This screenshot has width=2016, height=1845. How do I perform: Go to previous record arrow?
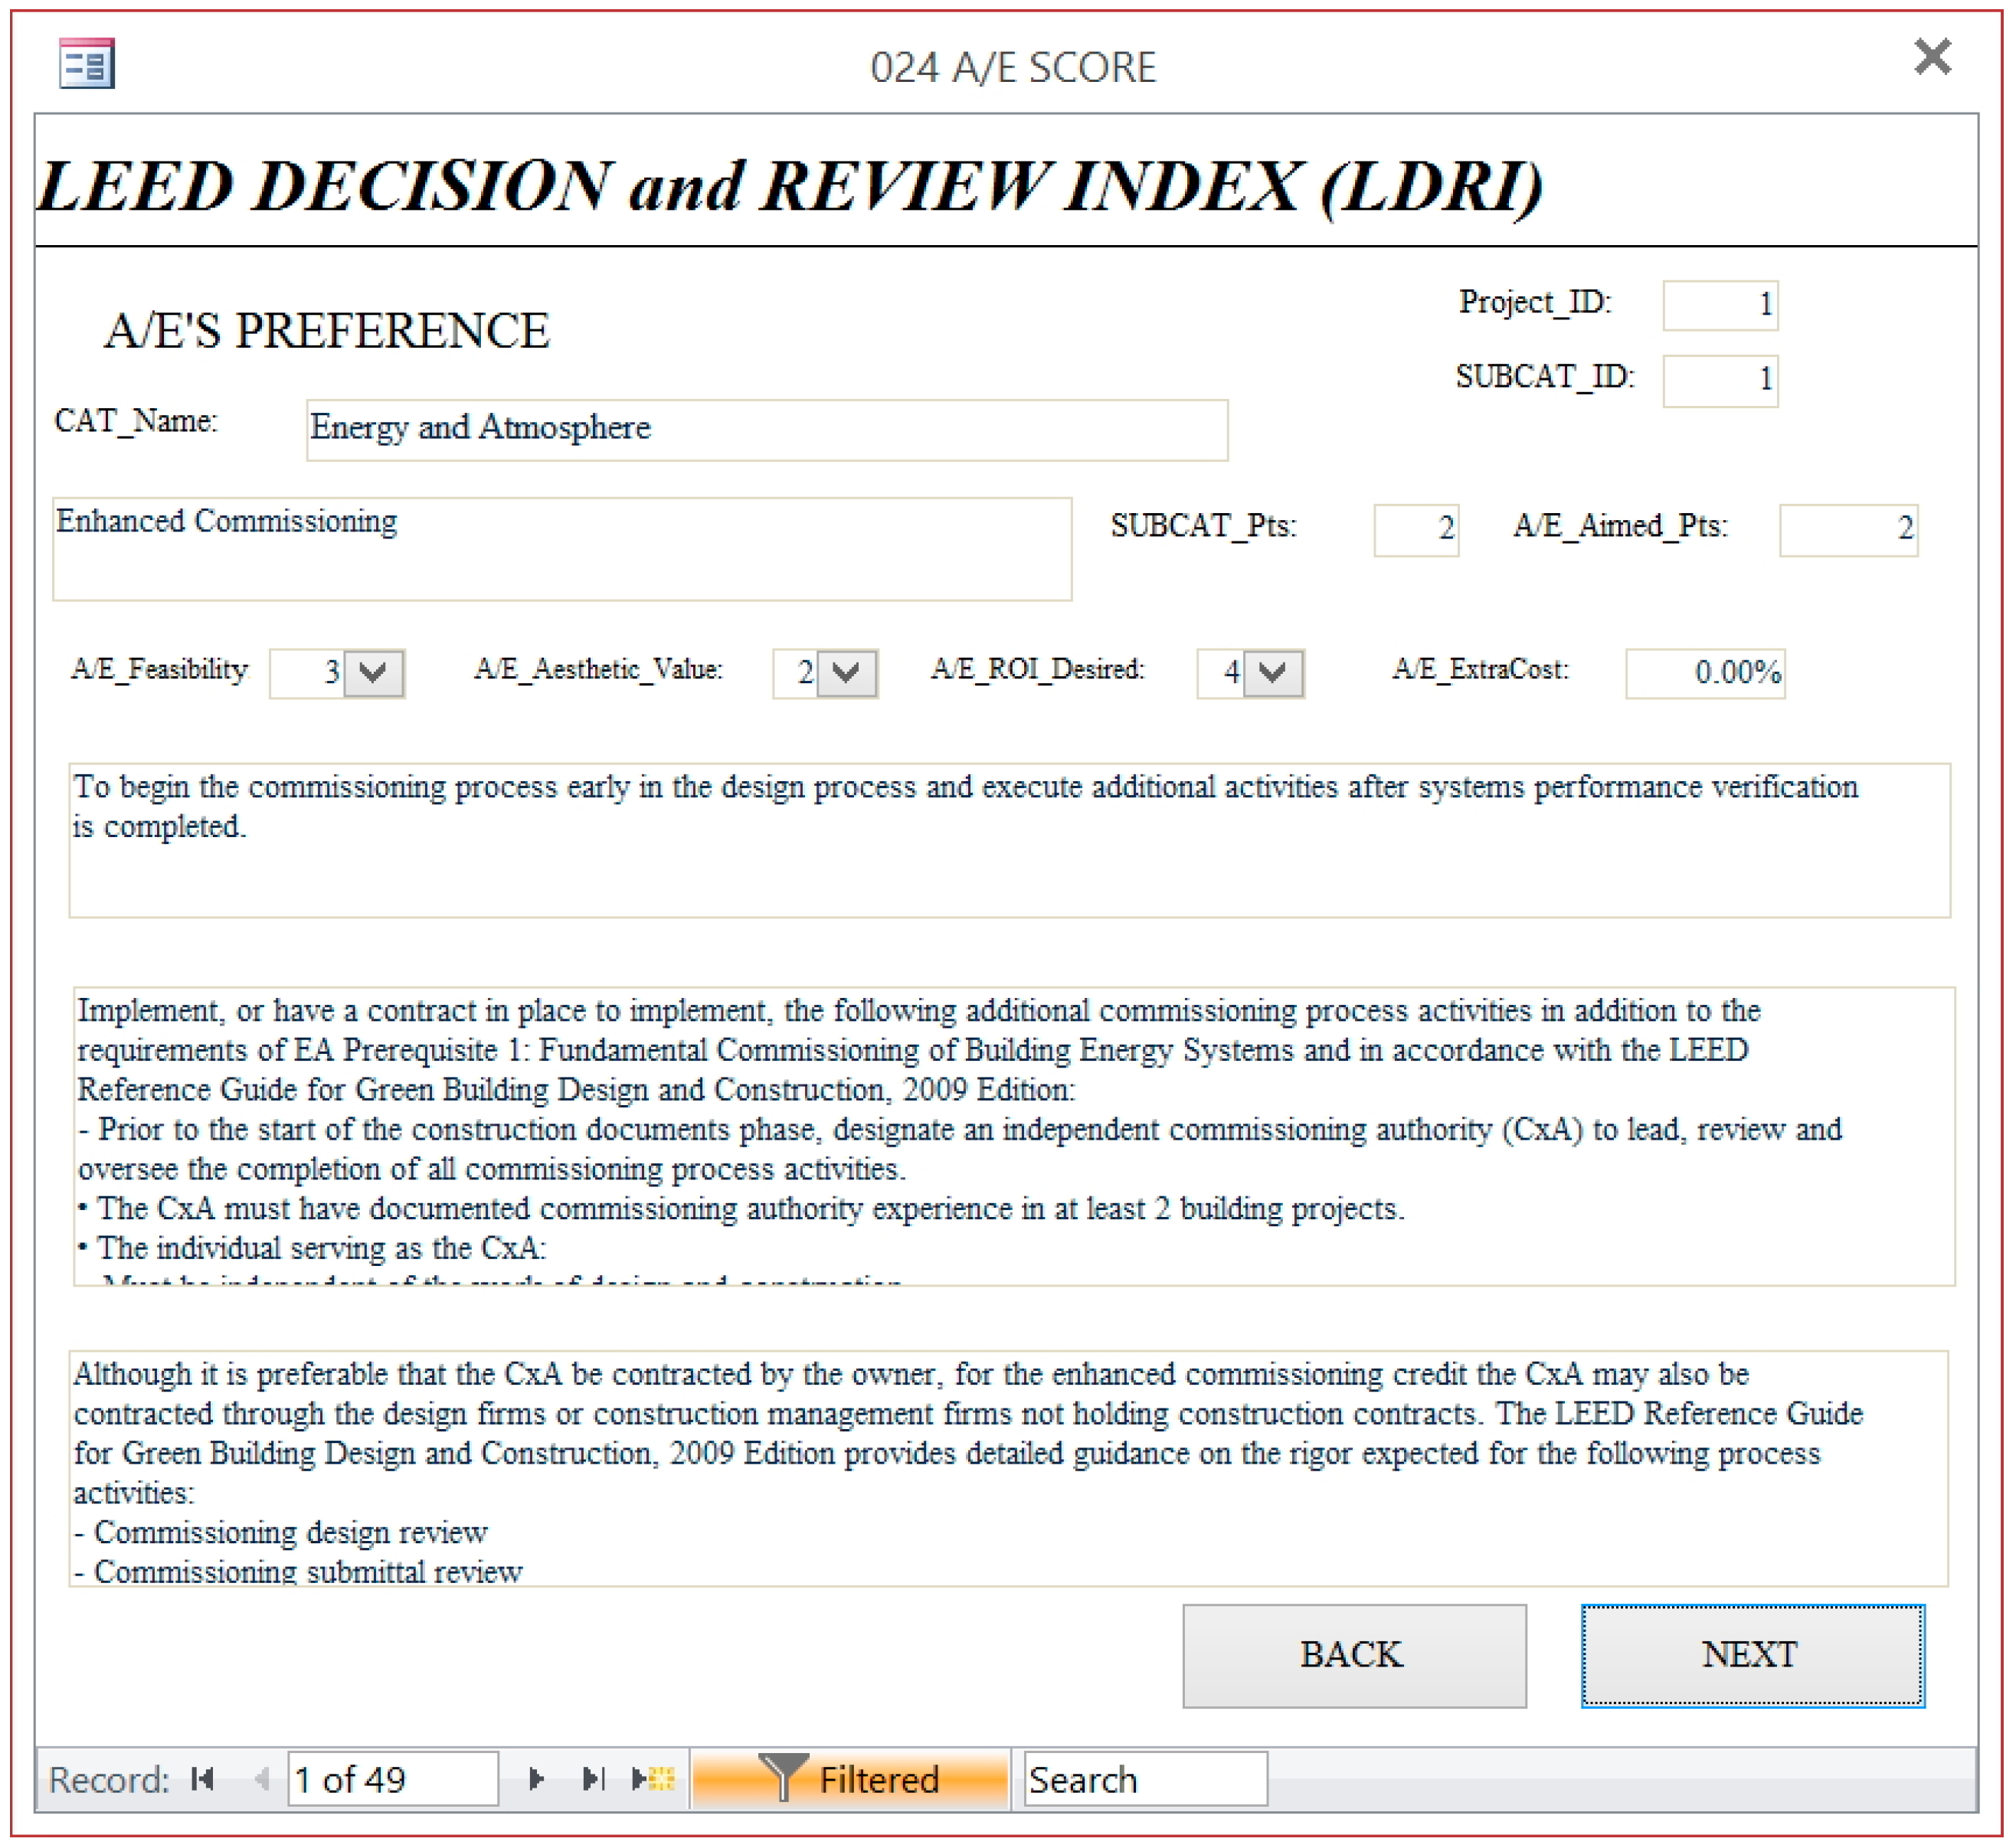tap(261, 1779)
